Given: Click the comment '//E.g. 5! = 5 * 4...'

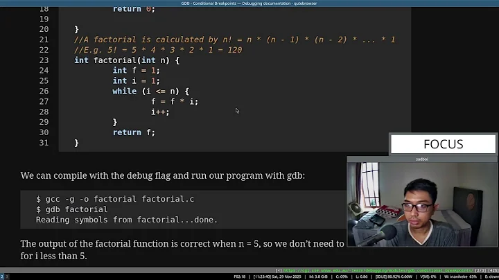Looking at the screenshot, I should [158, 50].
